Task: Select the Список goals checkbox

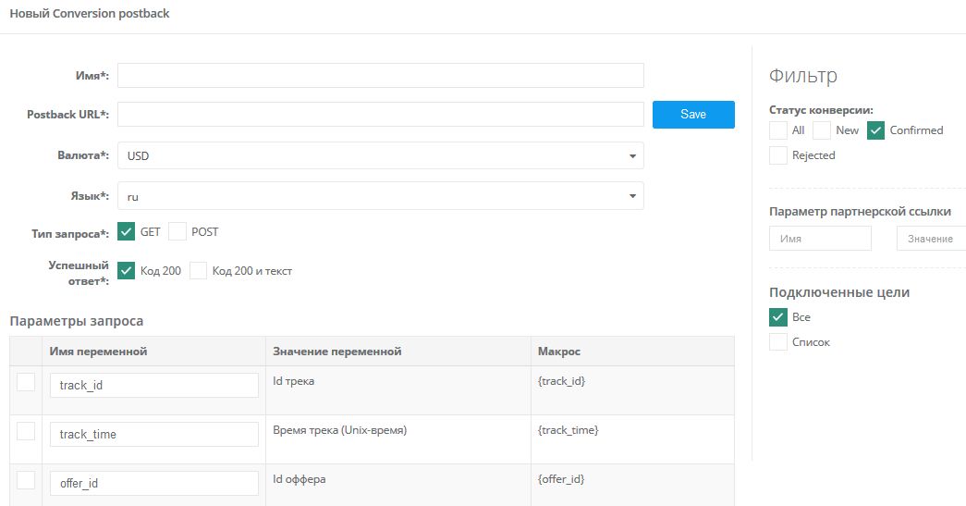Action: point(778,342)
